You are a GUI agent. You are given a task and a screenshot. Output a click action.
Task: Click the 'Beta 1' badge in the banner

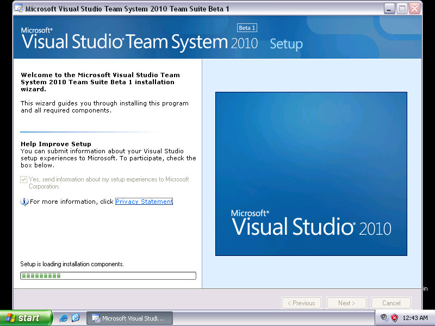pyautogui.click(x=247, y=28)
